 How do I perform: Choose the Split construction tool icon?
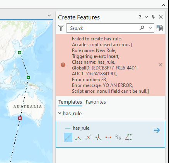(x=88, y=137)
